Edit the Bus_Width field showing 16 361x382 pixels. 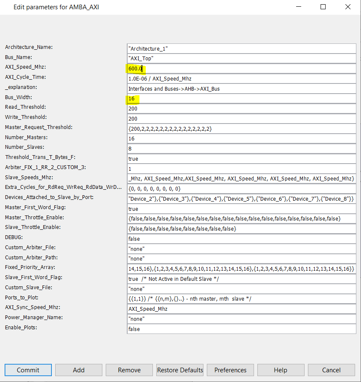point(241,98)
